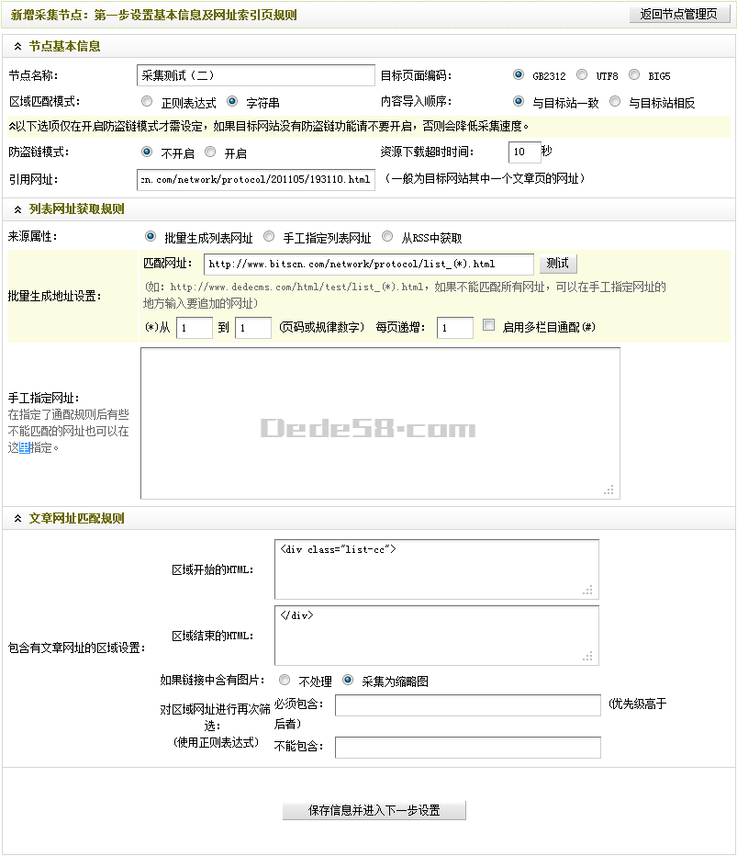The image size is (737, 856).
Task: Select 从RSS中获取 source option
Action: pos(387,237)
